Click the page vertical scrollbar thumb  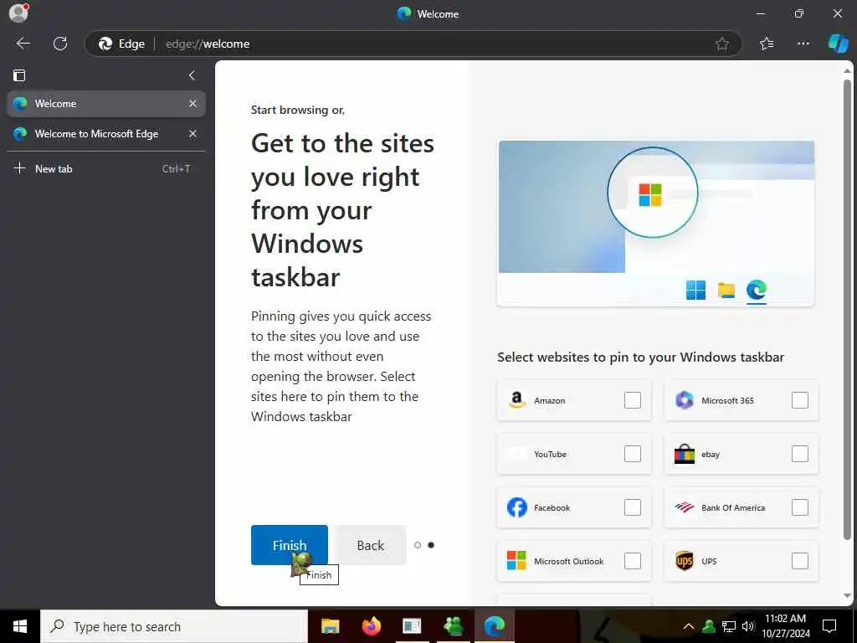(847, 309)
